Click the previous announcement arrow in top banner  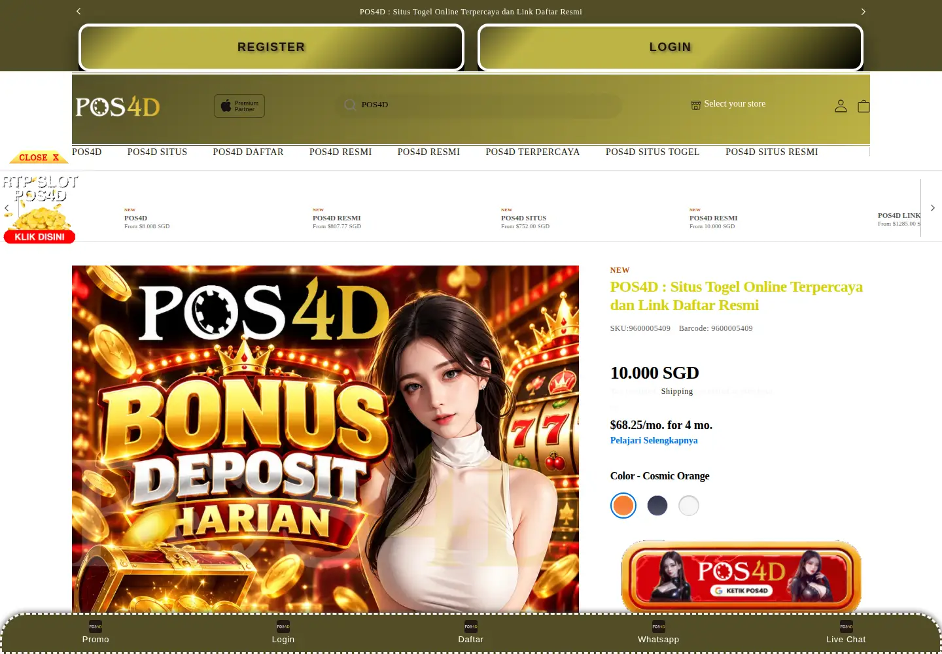coord(78,11)
